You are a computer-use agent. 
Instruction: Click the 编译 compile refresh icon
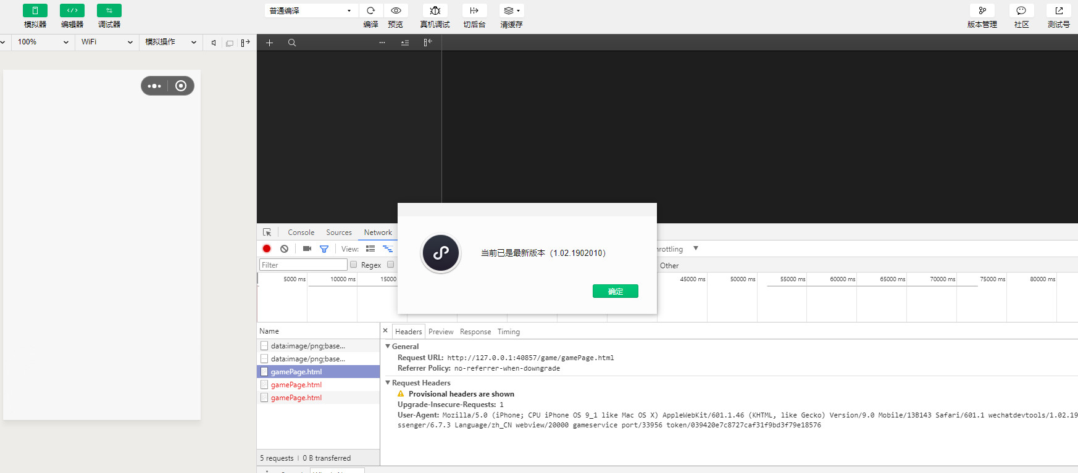point(370,10)
